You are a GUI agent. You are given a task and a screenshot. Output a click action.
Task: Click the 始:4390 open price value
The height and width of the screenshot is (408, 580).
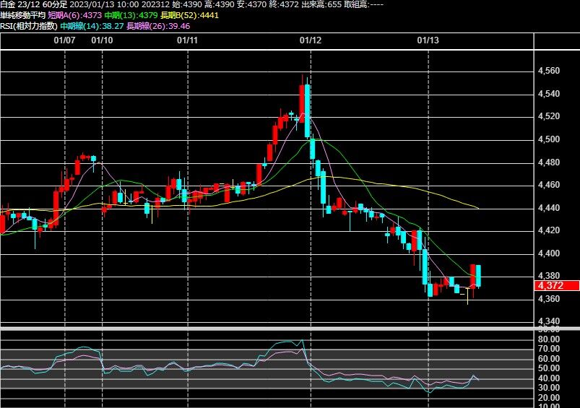click(187, 4)
